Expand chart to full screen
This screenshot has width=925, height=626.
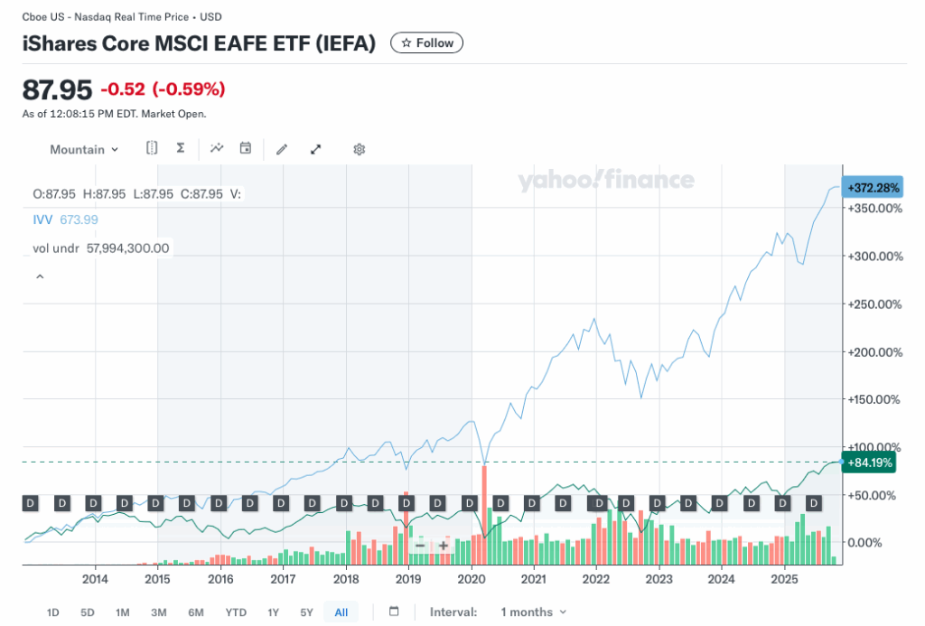(316, 149)
